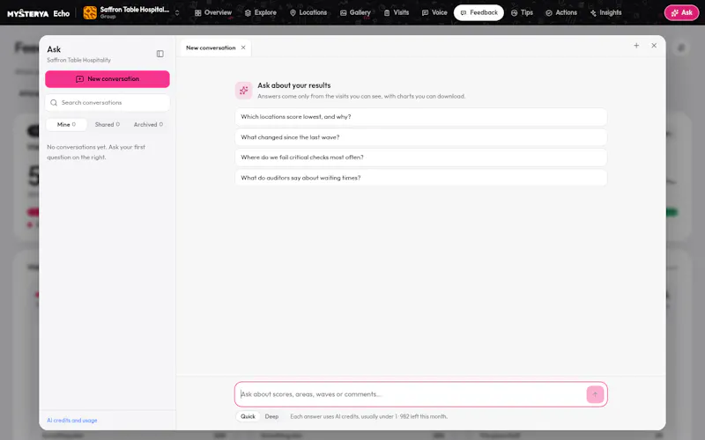Select the Mine conversations tab
This screenshot has height=440, width=705.
pos(67,124)
